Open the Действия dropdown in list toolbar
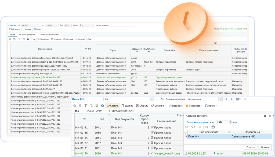Screen dimensions: 275x157 [x=158, y=106]
